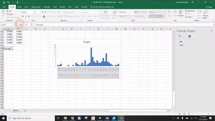Click the Name Box showing A116
Viewport: 215px width, 121px height.
click(x=7, y=25)
